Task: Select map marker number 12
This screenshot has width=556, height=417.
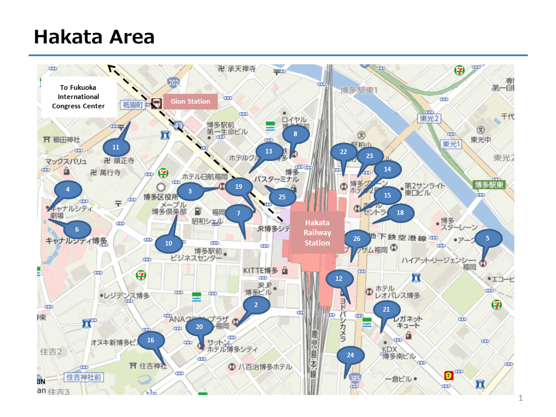Action: pos(339,279)
